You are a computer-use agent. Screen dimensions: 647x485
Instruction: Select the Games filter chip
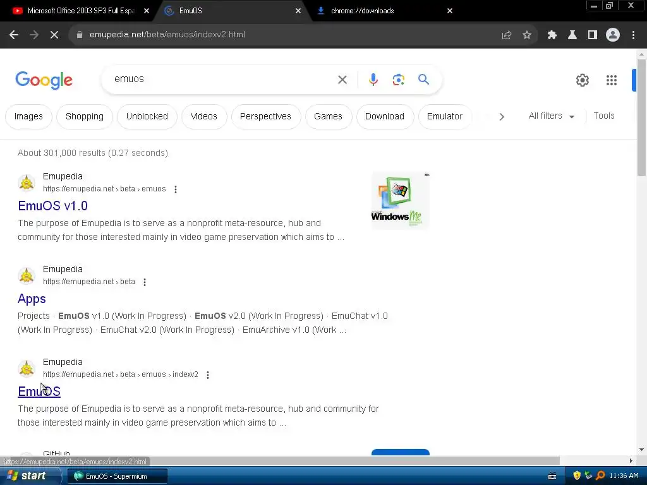[328, 116]
